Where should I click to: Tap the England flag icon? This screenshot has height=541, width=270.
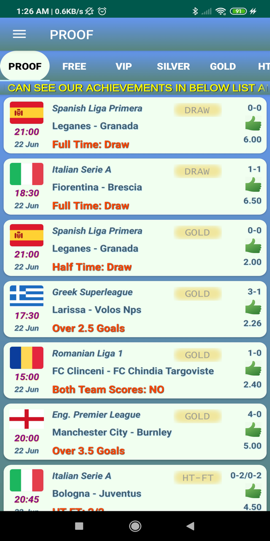[26, 419]
